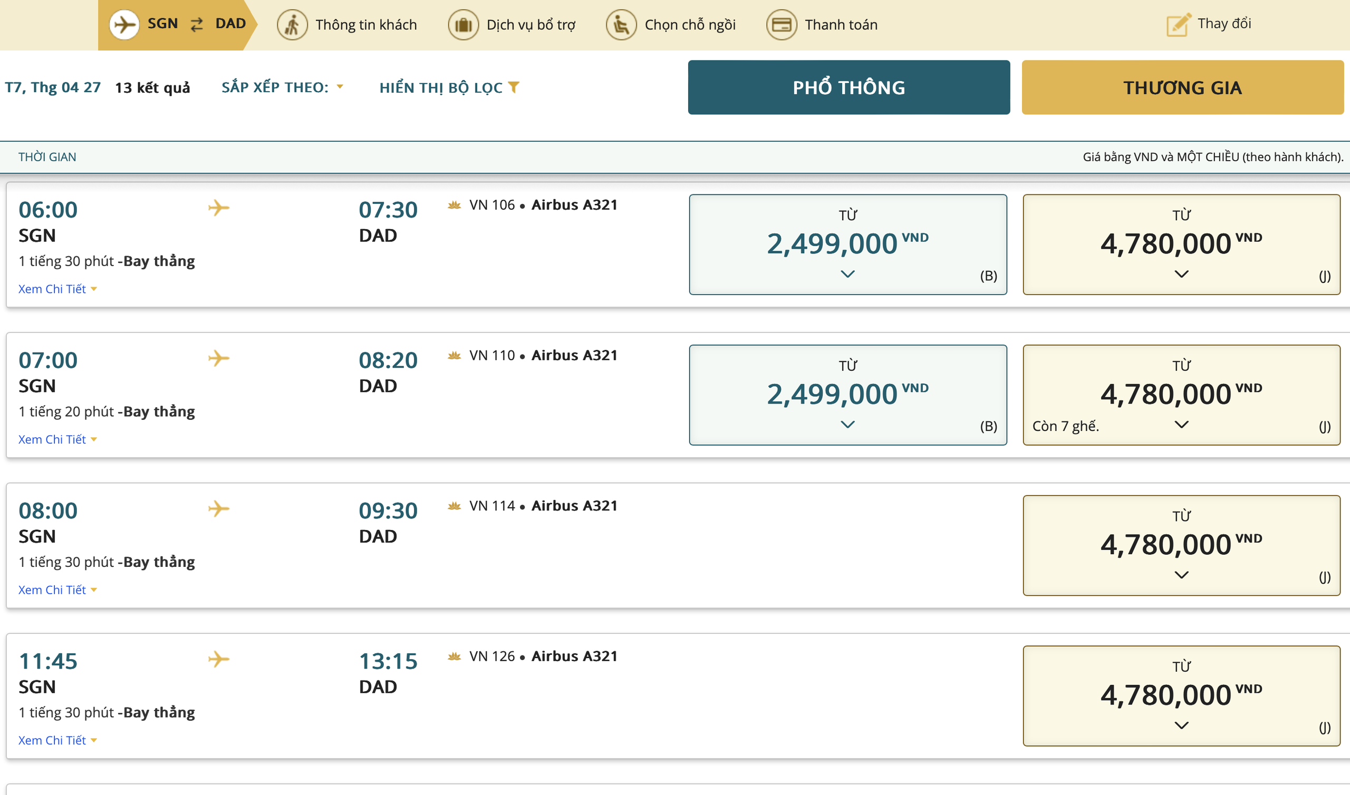1350x795 pixels.
Task: Click the (B) fare class on VN 106
Action: tap(989, 276)
